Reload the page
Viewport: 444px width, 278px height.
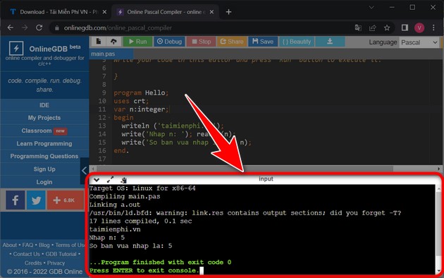pyautogui.click(x=39, y=28)
